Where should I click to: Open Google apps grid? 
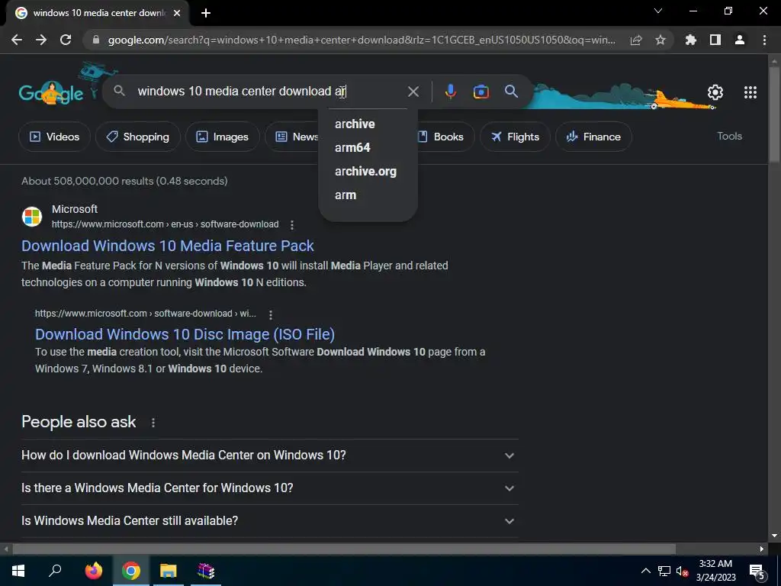click(x=750, y=92)
